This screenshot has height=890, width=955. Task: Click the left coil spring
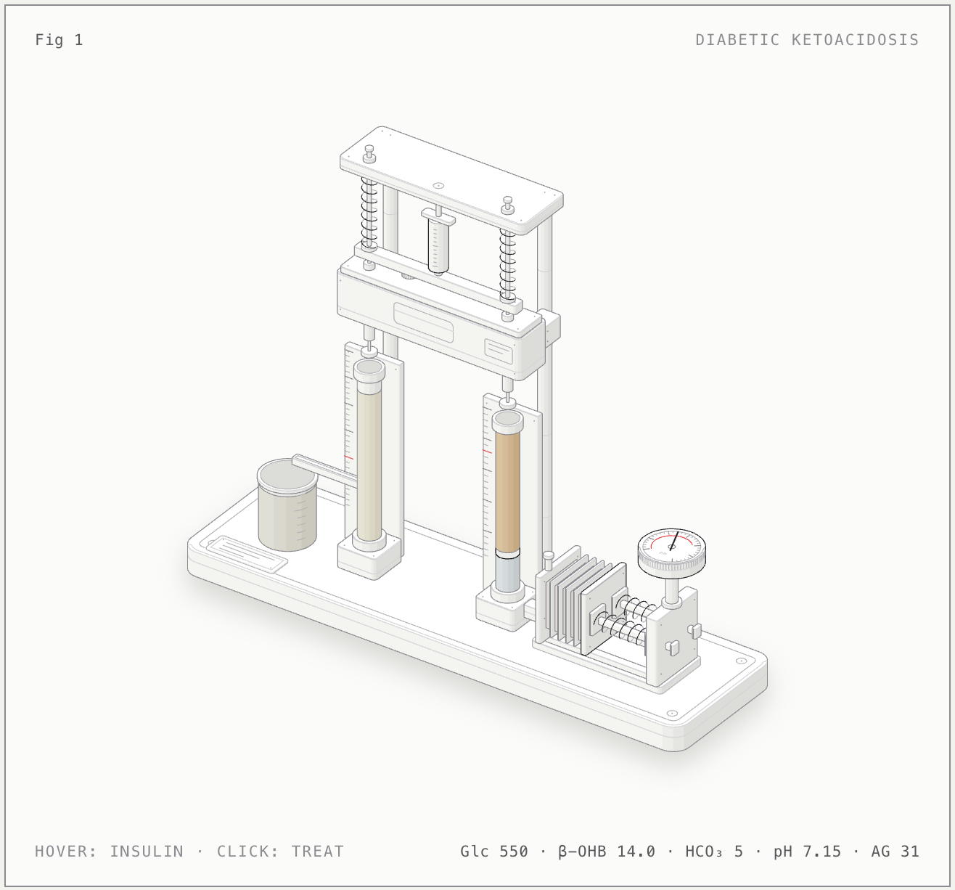369,211
